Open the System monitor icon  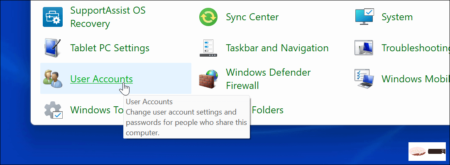pos(364,17)
